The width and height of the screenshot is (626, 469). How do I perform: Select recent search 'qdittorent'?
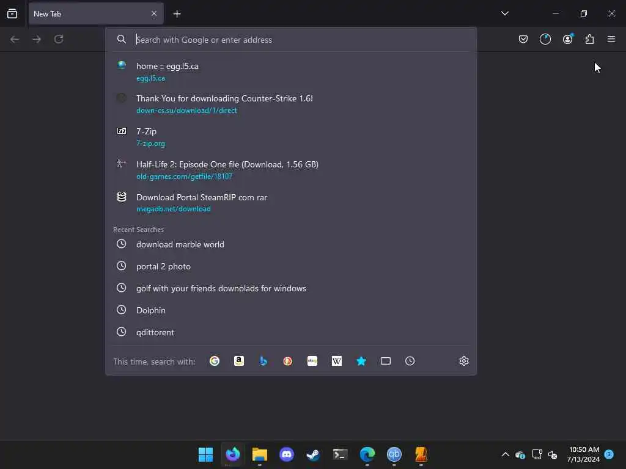click(x=291, y=332)
